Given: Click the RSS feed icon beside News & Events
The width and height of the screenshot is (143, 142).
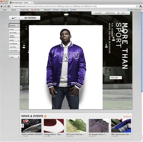Looking at the screenshot, I should click(45, 116).
